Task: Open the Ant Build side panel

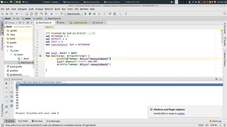Action: pyautogui.click(x=225, y=28)
